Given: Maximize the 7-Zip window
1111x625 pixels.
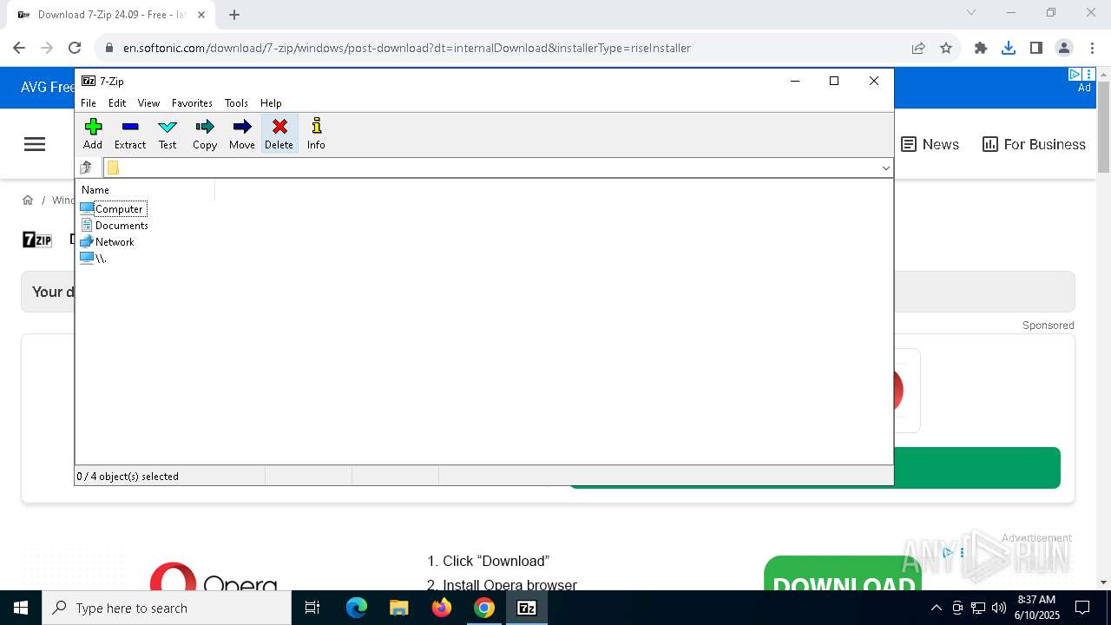Looking at the screenshot, I should (x=834, y=81).
